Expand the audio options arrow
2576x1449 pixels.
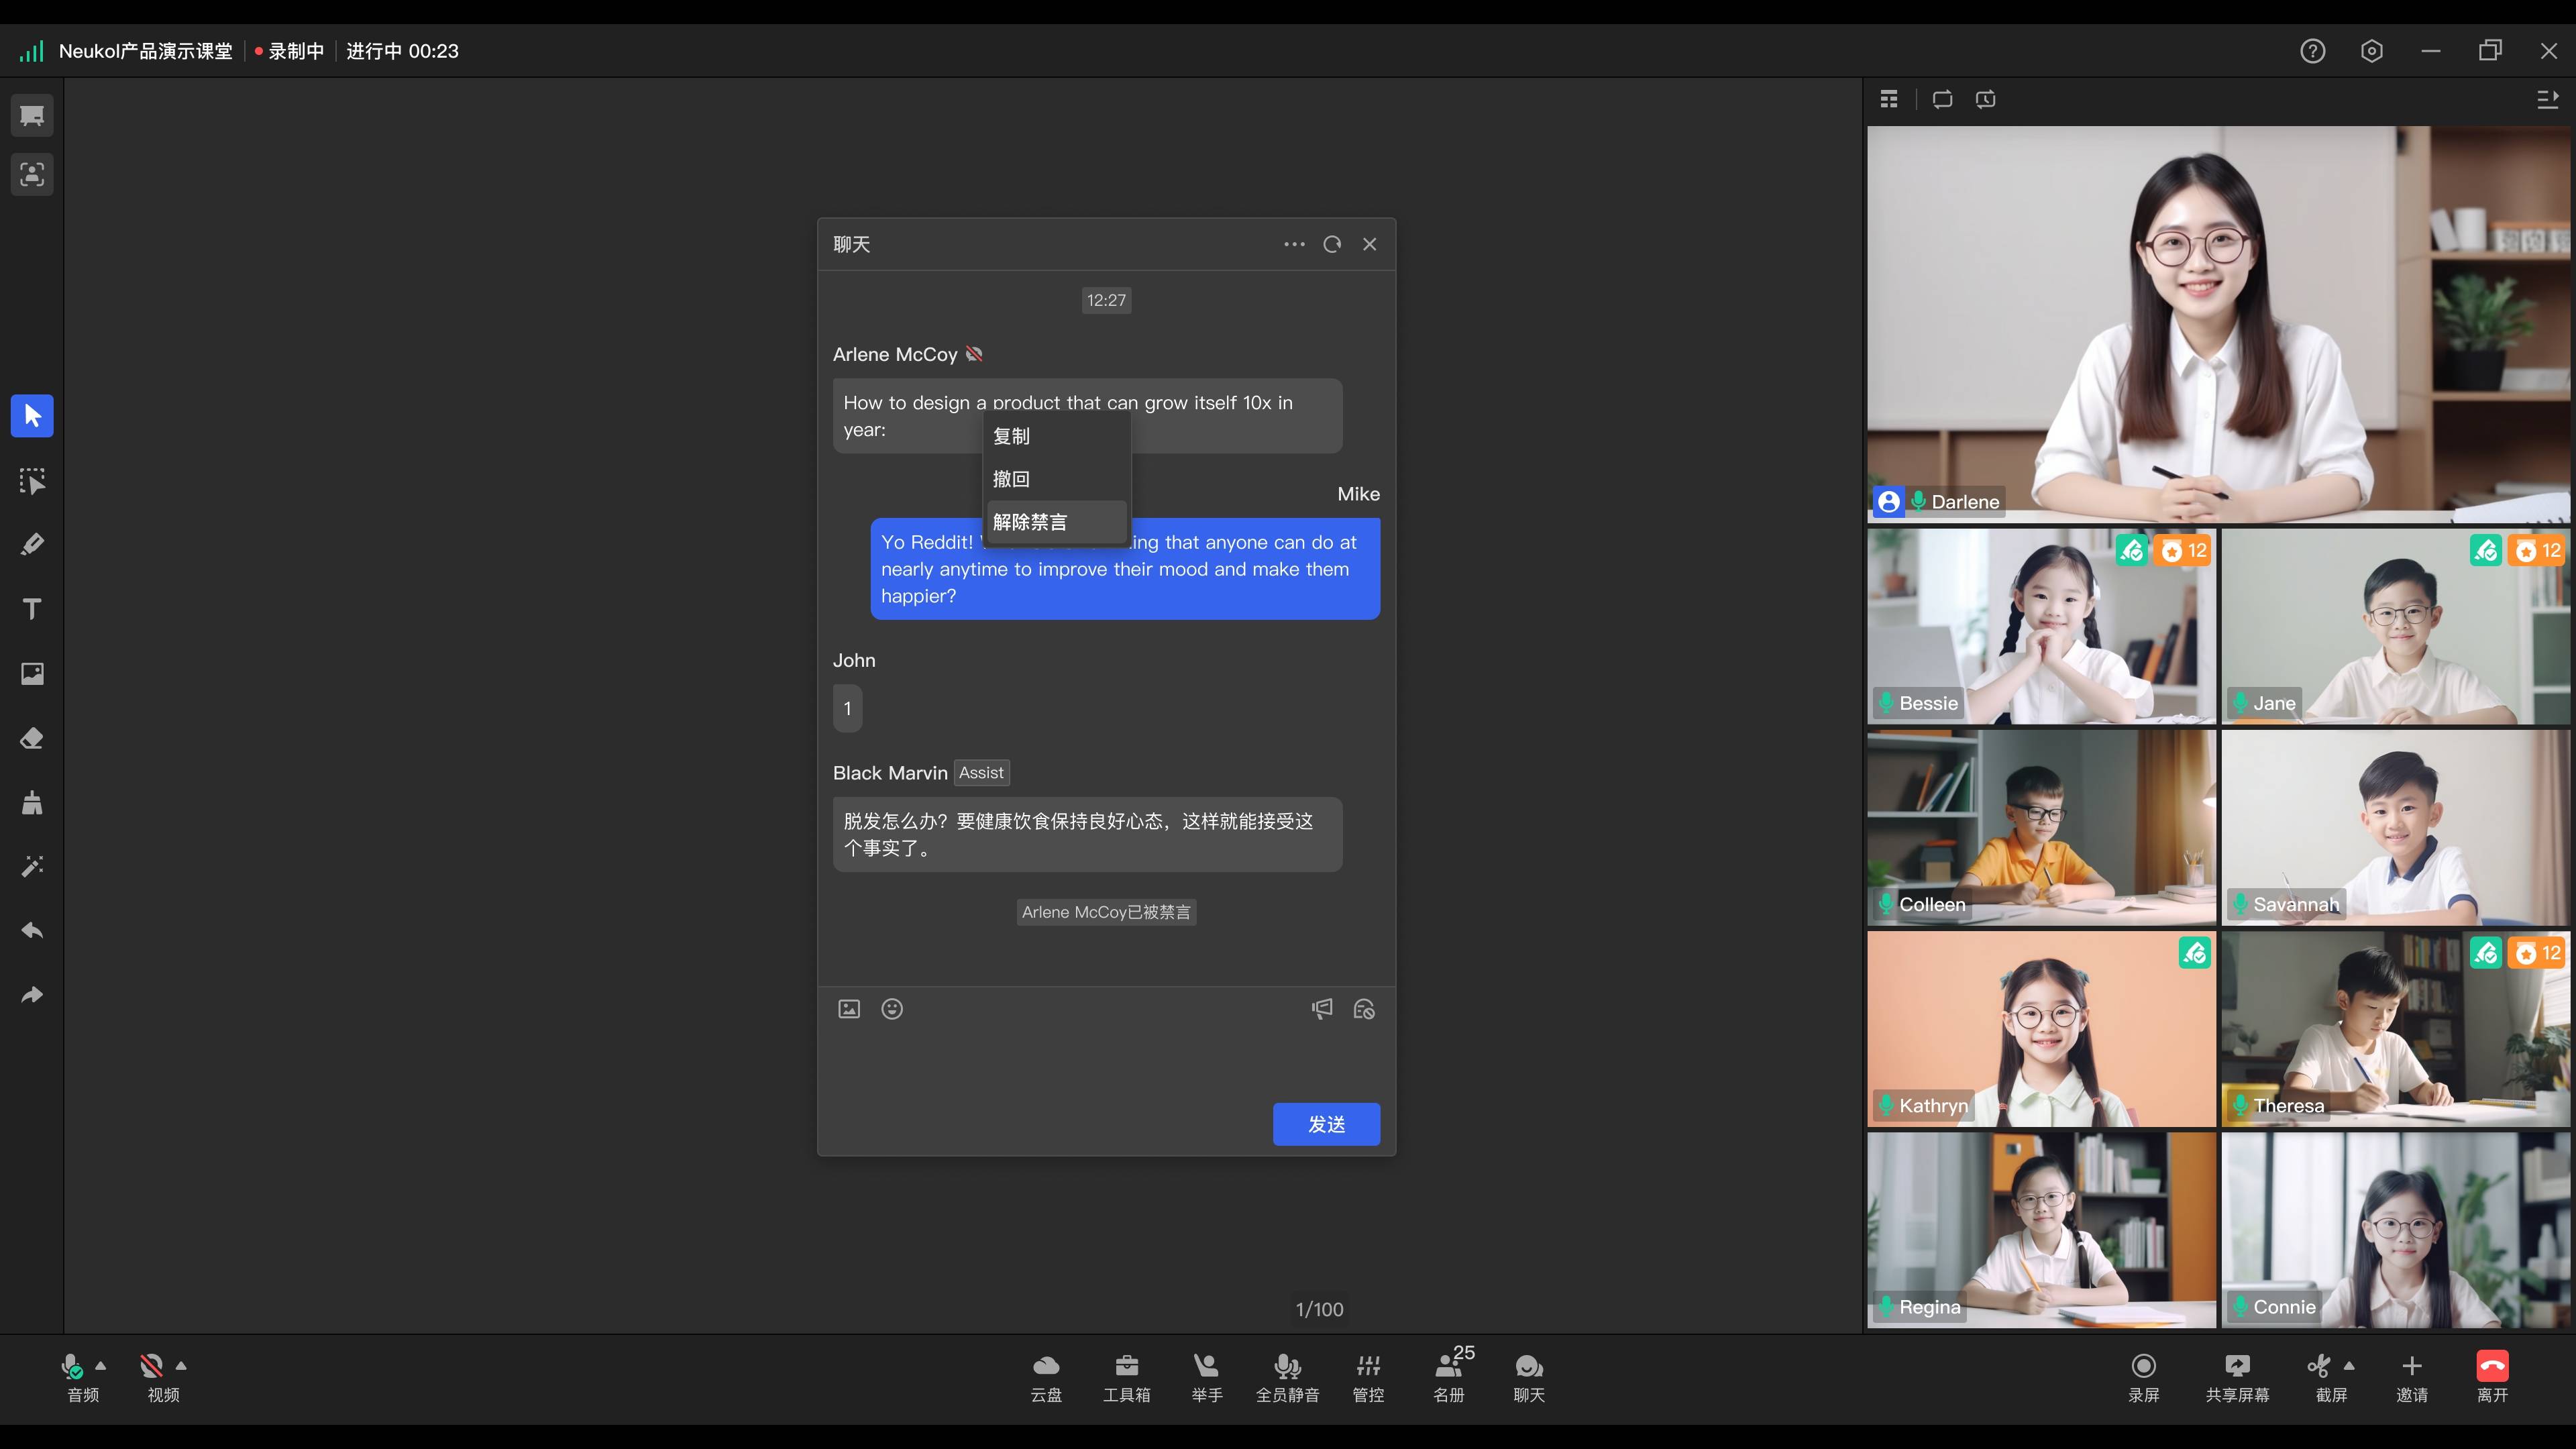click(x=100, y=1365)
